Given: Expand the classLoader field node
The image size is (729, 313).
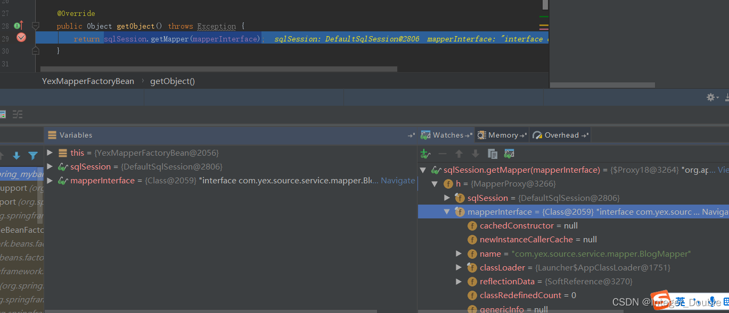Looking at the screenshot, I should click(x=460, y=267).
